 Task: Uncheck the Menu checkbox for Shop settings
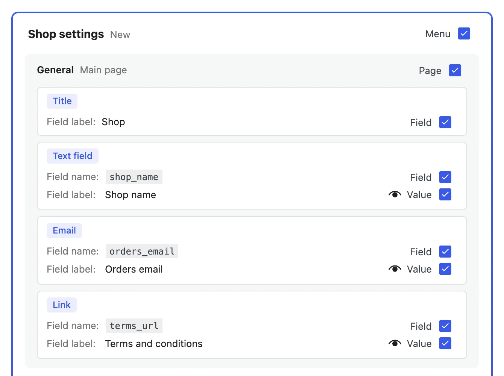[x=464, y=33]
